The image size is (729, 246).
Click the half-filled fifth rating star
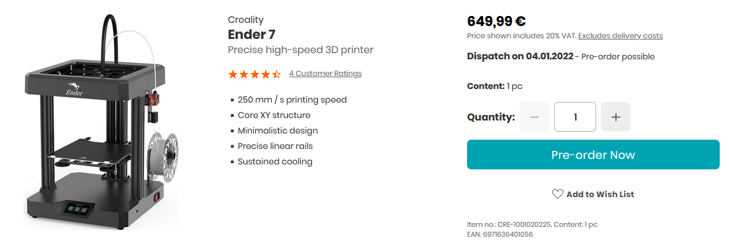pos(277,74)
